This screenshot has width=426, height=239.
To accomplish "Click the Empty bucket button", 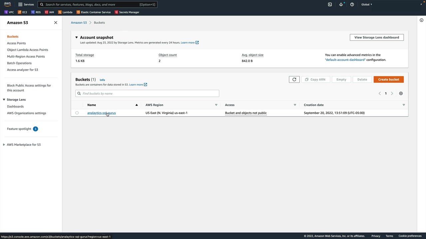I will click(x=341, y=79).
